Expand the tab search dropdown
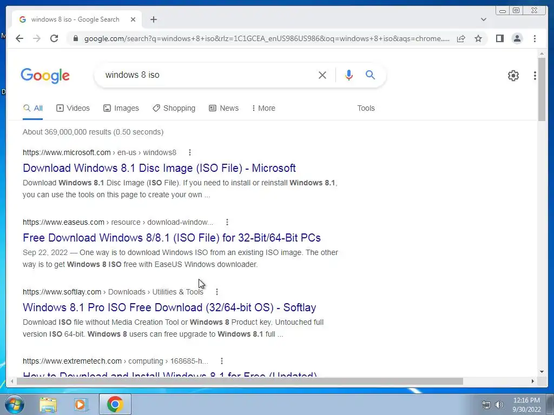The width and height of the screenshot is (554, 415). coord(484,19)
